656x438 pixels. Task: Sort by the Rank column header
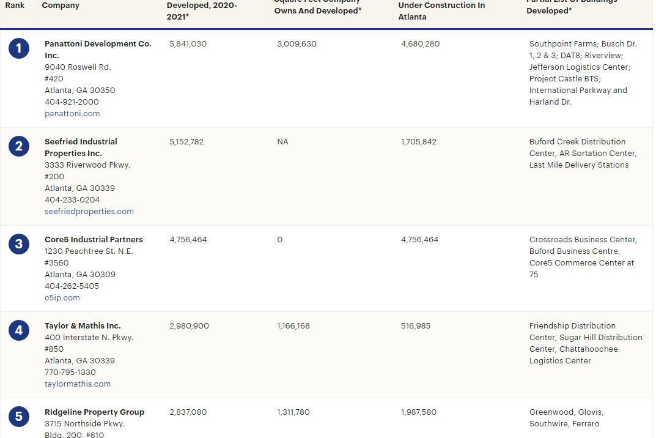click(x=15, y=6)
